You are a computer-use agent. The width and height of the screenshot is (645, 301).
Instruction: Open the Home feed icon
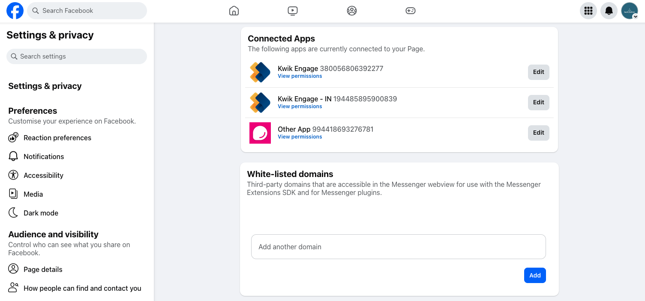[234, 11]
